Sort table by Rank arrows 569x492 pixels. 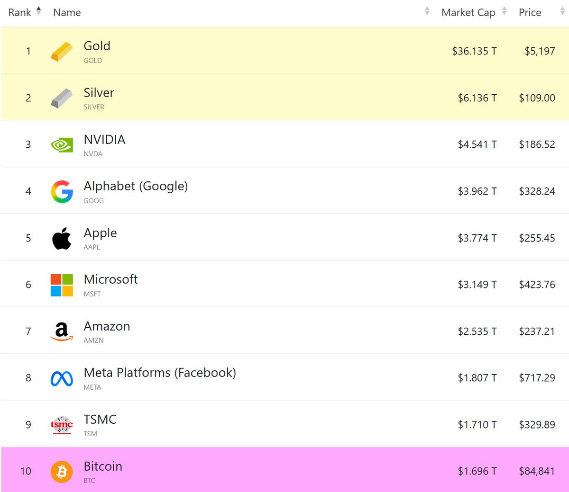39,11
